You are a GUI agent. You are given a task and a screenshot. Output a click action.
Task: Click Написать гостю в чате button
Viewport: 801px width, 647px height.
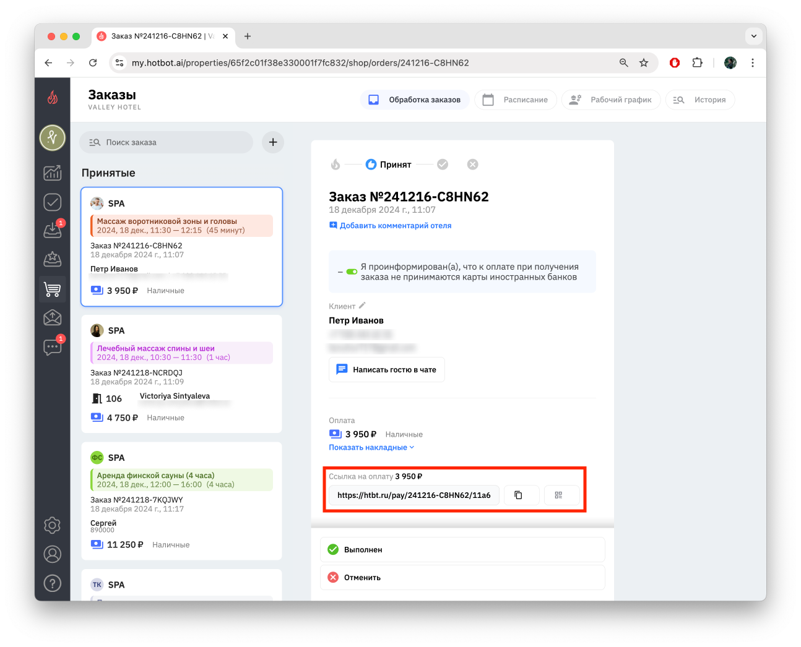point(387,369)
